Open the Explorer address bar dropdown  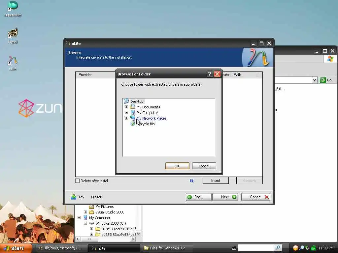pos(315,80)
